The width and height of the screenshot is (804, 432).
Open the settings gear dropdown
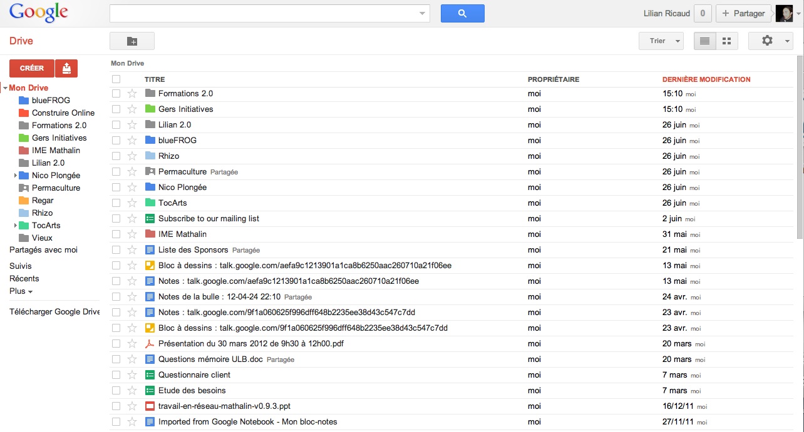(x=771, y=41)
